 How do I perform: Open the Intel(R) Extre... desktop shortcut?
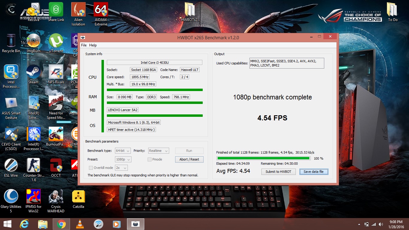34,108
